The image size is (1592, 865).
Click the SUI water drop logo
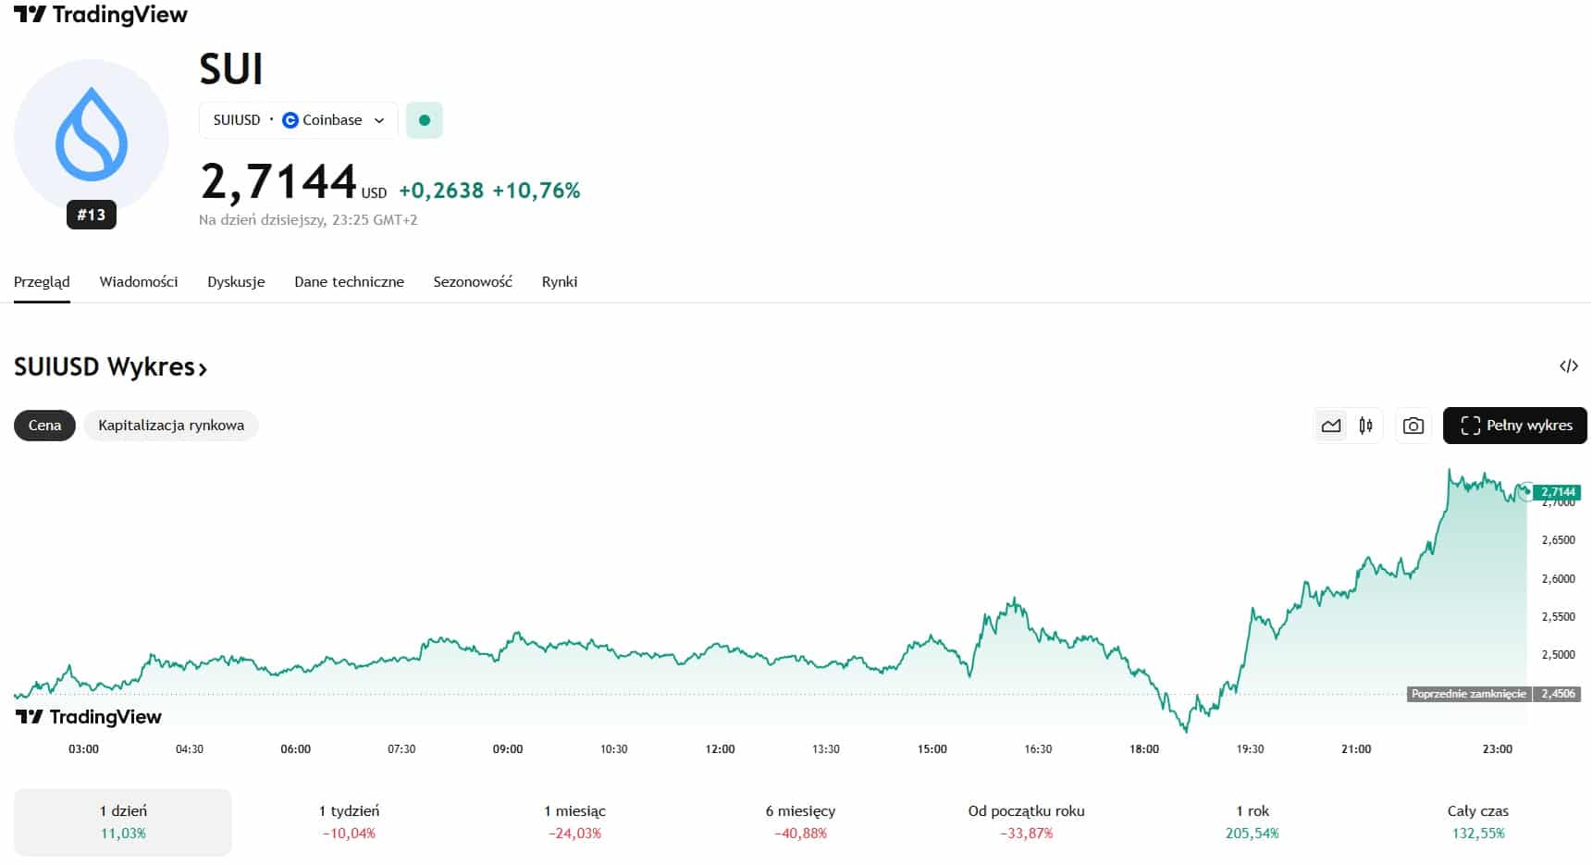tap(91, 135)
